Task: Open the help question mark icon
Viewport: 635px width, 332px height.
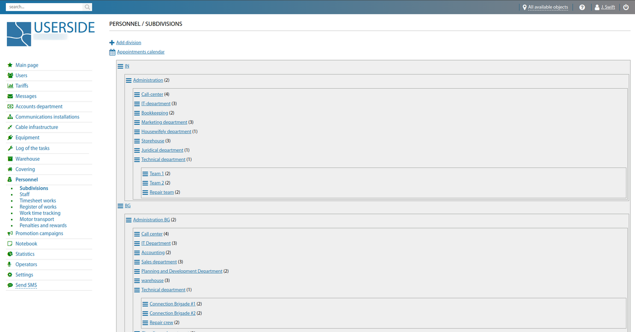Action: click(582, 7)
